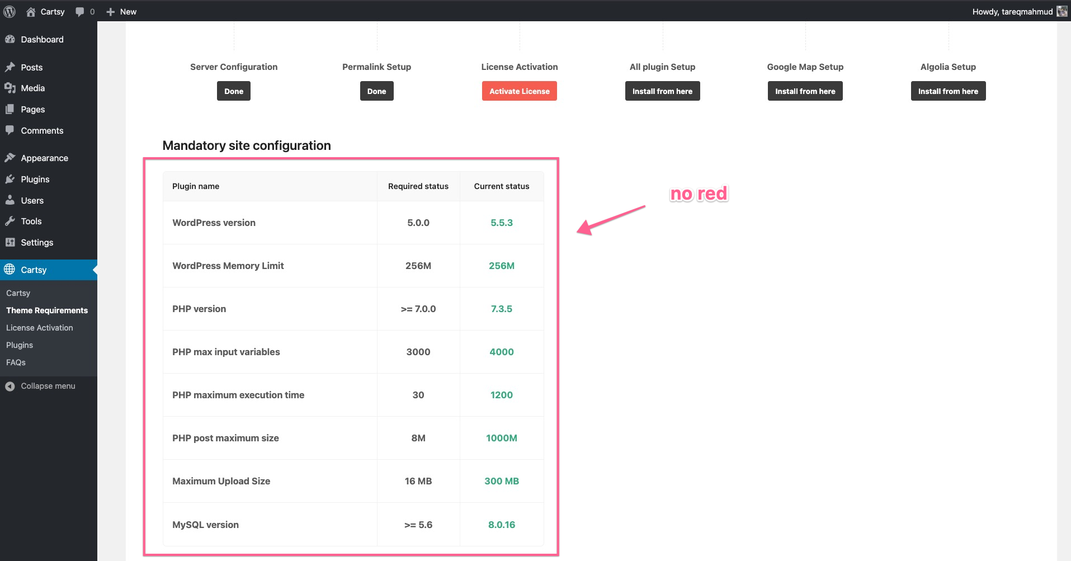The height and width of the screenshot is (561, 1071).
Task: Click the Plugins plug icon
Action: (x=10, y=179)
